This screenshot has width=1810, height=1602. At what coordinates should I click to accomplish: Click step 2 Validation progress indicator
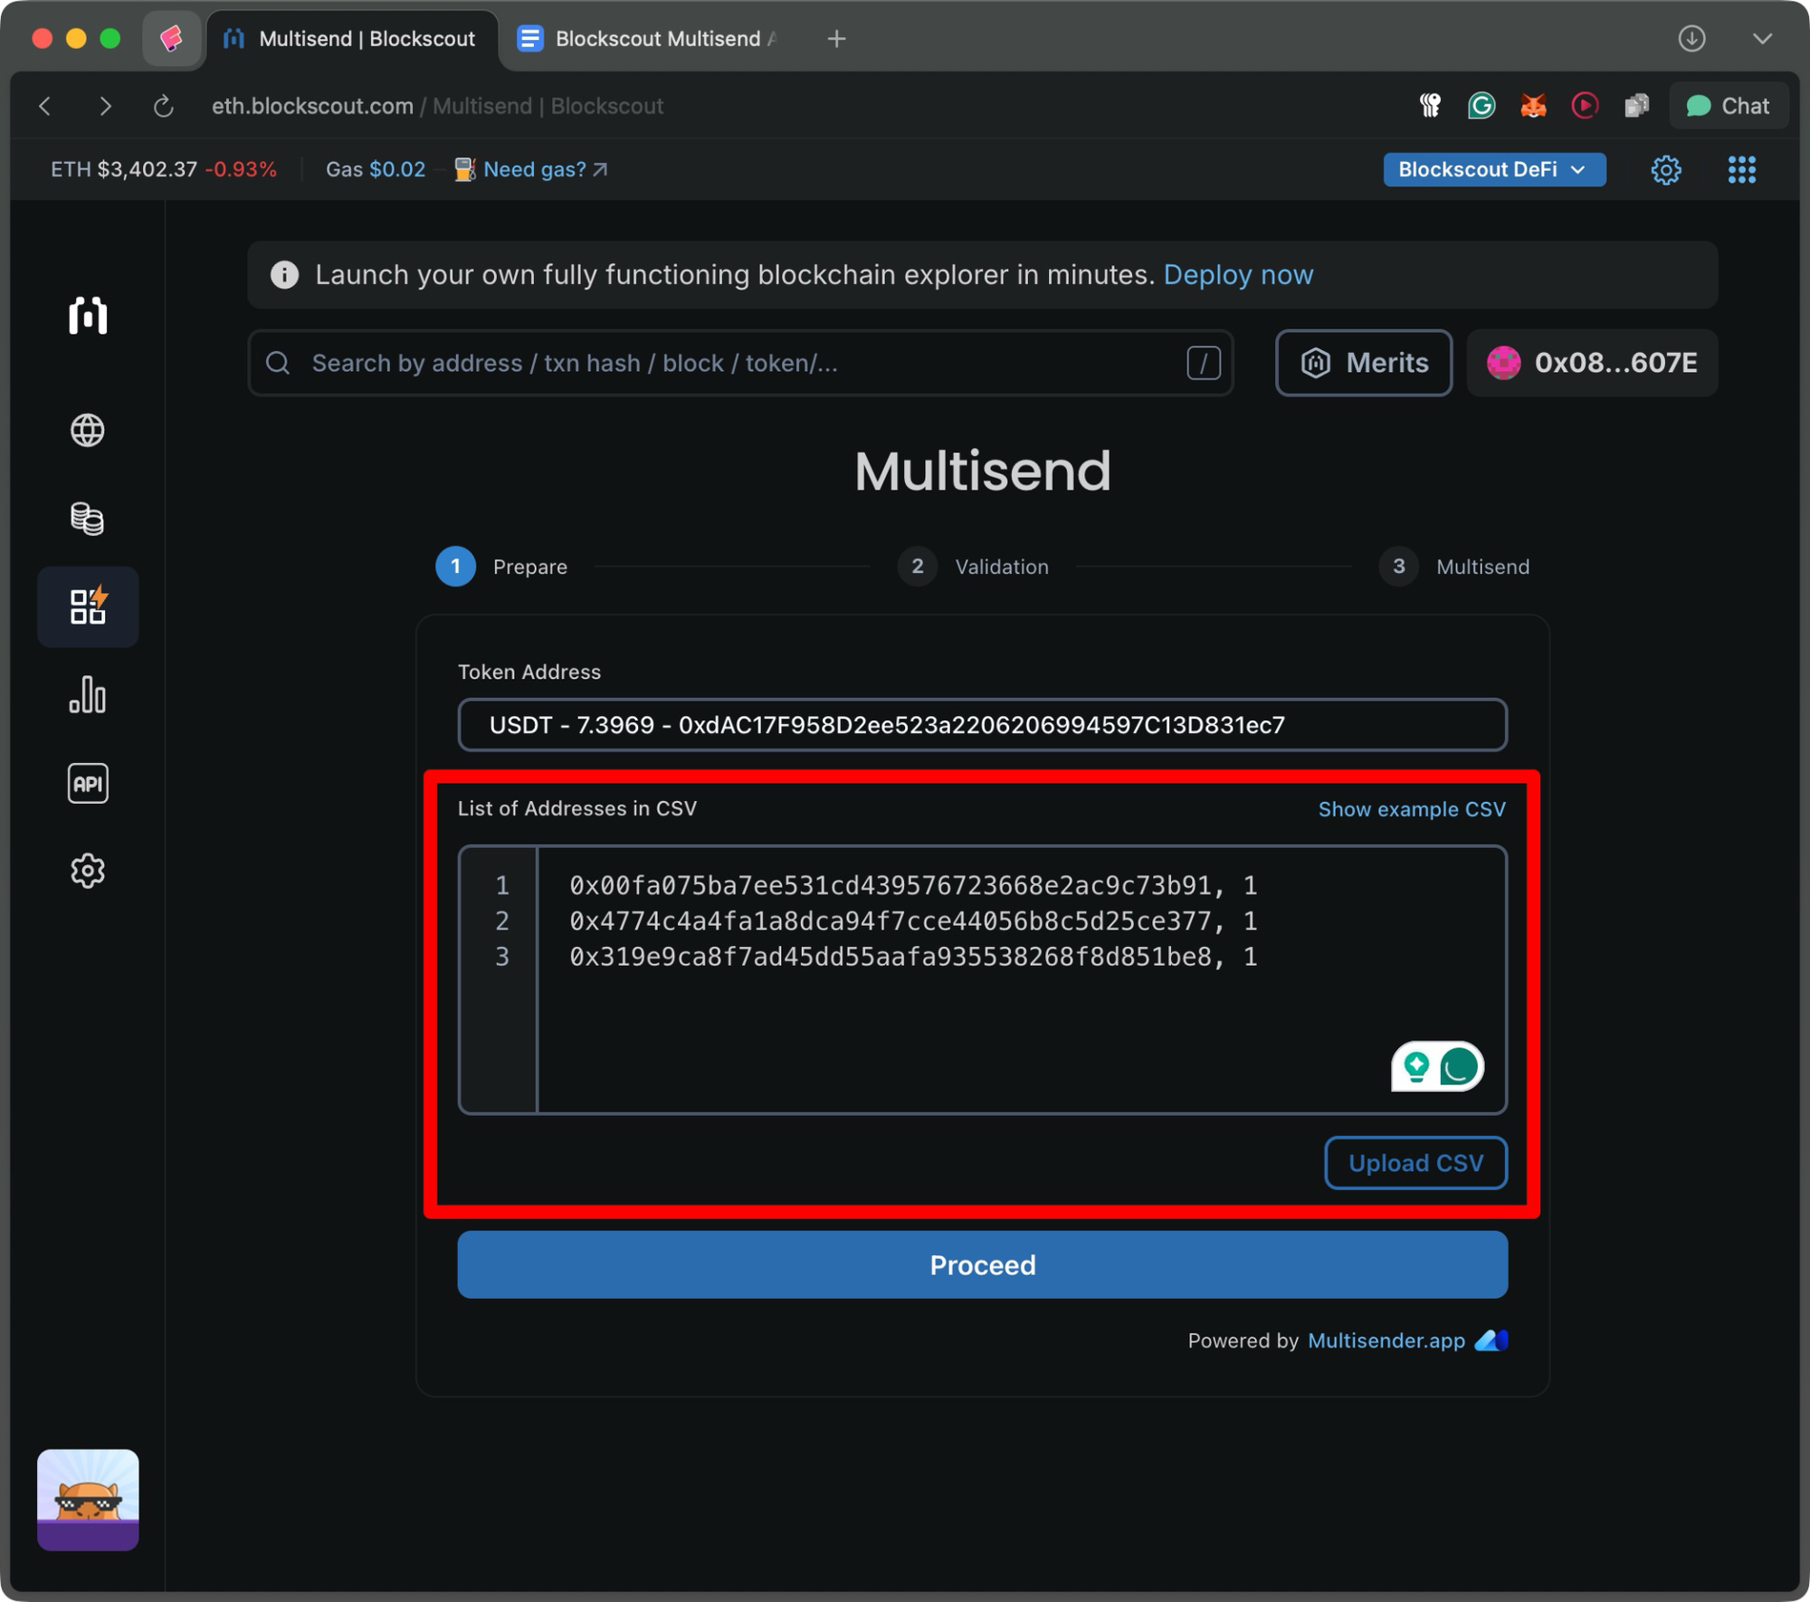(x=918, y=567)
